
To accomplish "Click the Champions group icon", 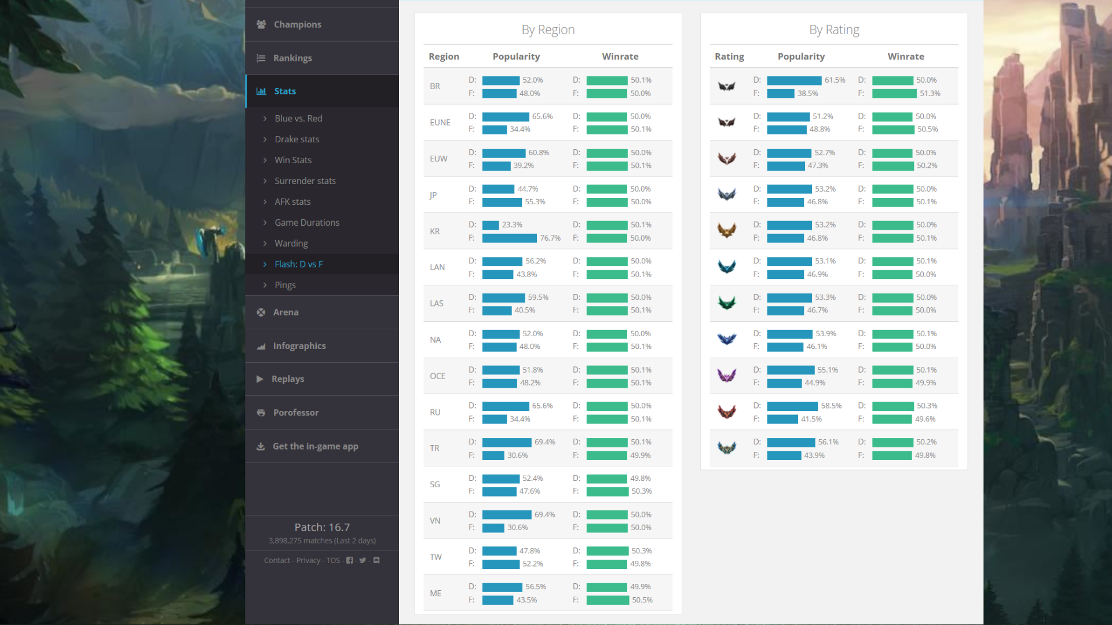I will (261, 24).
